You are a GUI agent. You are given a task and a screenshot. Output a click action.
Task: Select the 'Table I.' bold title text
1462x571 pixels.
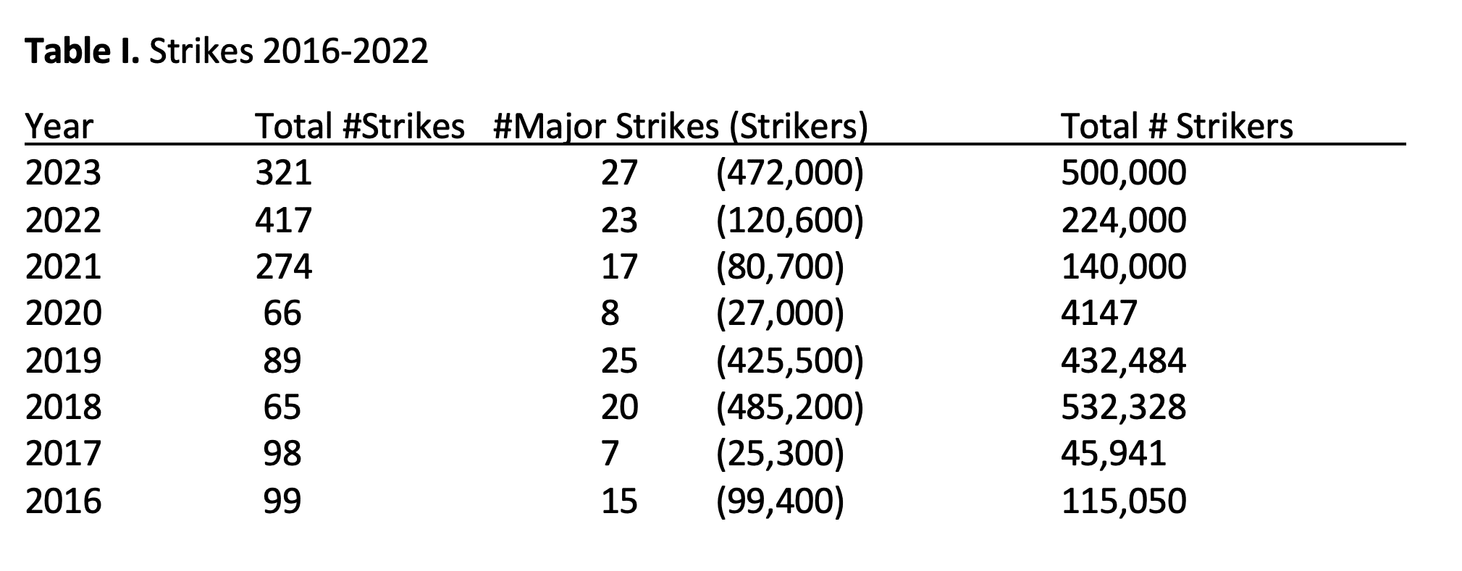pyautogui.click(x=82, y=51)
